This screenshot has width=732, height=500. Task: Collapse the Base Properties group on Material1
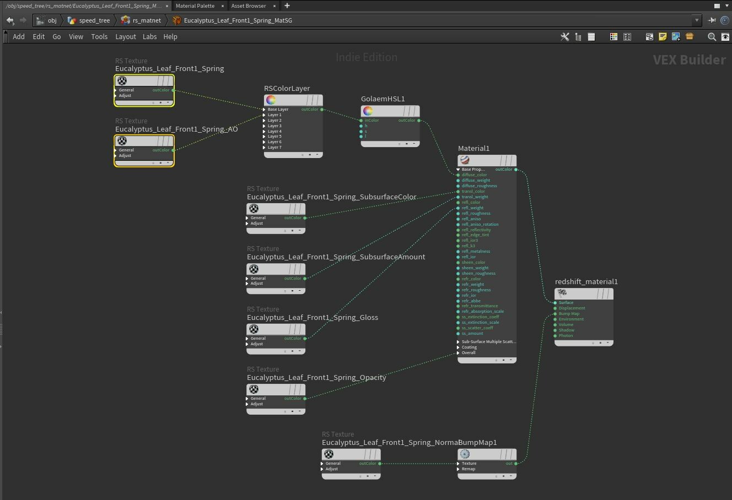click(458, 169)
